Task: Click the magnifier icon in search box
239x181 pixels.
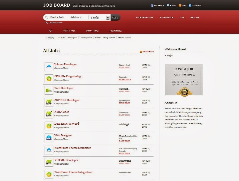Action: 46,17
